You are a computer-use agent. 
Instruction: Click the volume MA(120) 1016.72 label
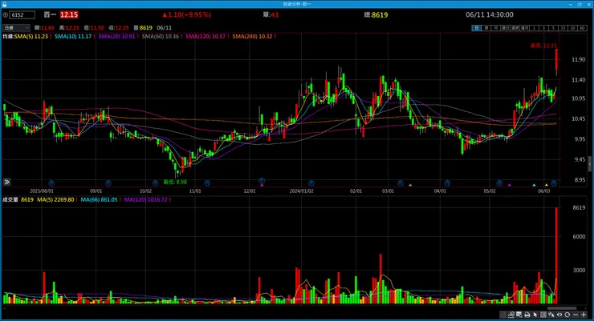click(146, 199)
